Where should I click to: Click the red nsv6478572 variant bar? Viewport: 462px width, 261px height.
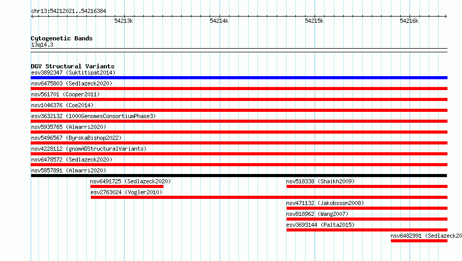(x=239, y=165)
